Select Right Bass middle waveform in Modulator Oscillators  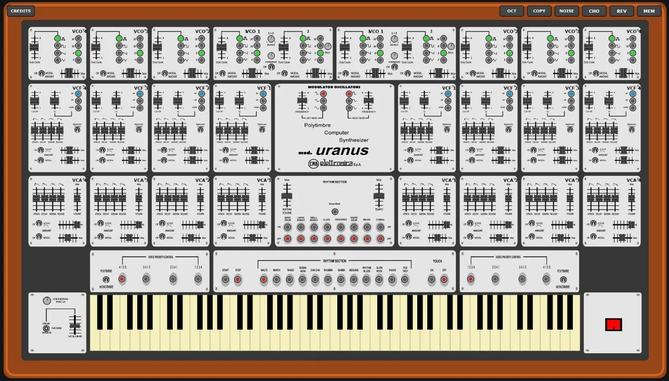[349, 101]
